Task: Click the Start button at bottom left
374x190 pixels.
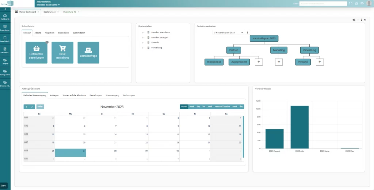Action: [x=3, y=186]
